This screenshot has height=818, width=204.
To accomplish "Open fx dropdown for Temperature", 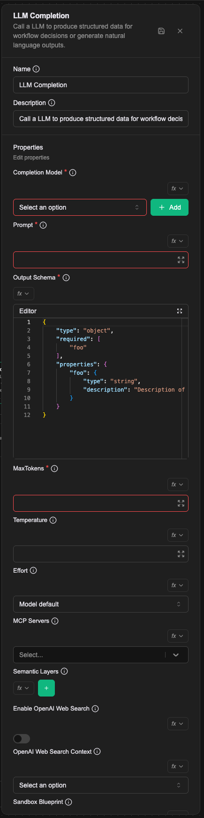I will tap(178, 535).
